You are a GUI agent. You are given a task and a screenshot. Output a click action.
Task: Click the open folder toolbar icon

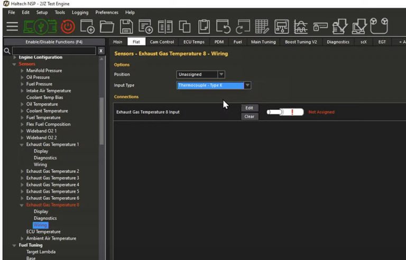coord(107,26)
